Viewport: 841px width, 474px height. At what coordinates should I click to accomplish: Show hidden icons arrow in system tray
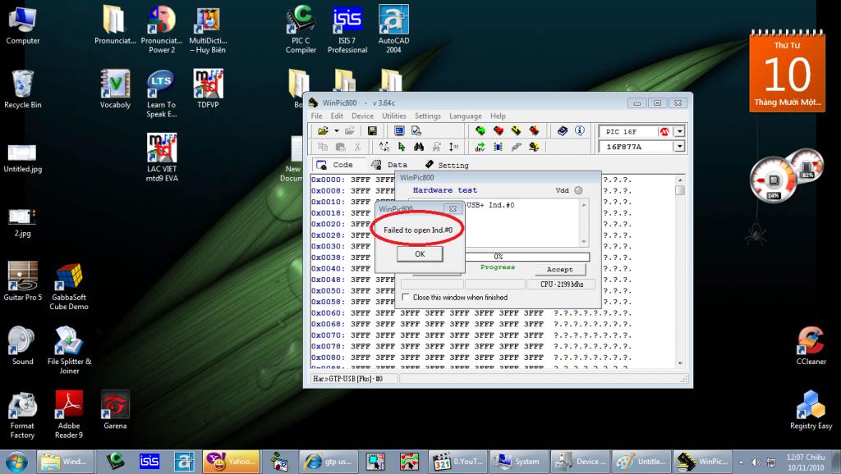741,463
